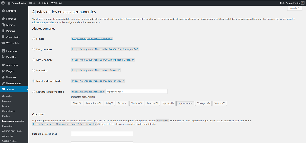Viewport: 306px width, 143px height.
Task: Click the Sergio Escriba site name link
Action: 19,3
